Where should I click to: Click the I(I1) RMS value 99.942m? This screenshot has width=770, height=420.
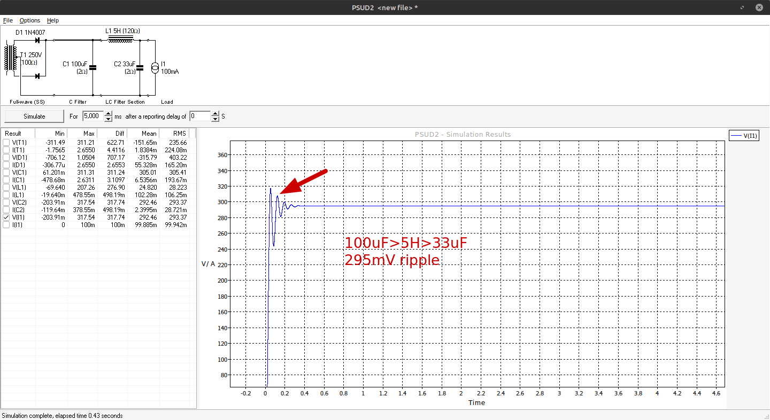coord(175,225)
